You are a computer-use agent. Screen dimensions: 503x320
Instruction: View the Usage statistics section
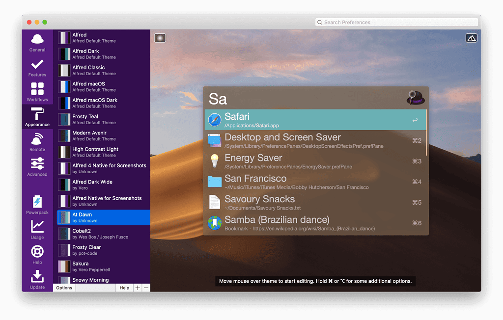coord(37,230)
